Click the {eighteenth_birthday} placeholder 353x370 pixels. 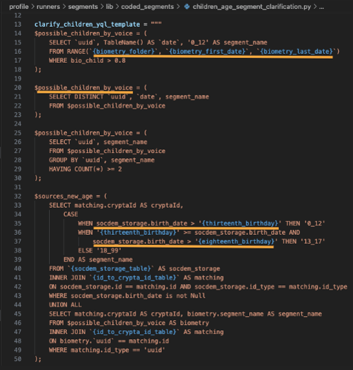(x=236, y=242)
